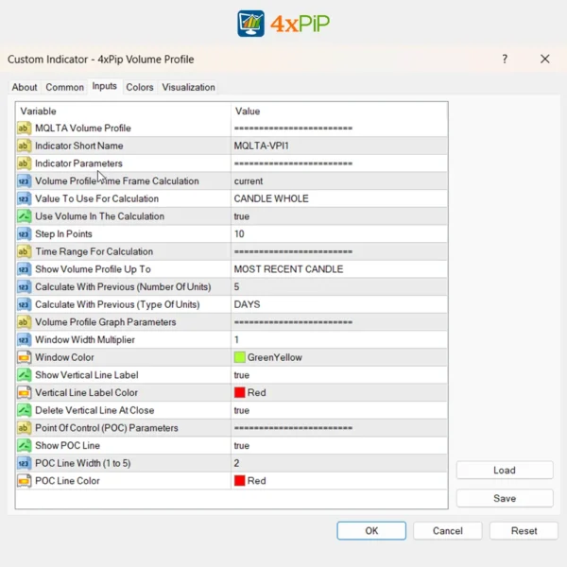Click the 4xPiP logo at the top
This screenshot has width=567, height=567.
[x=283, y=23]
